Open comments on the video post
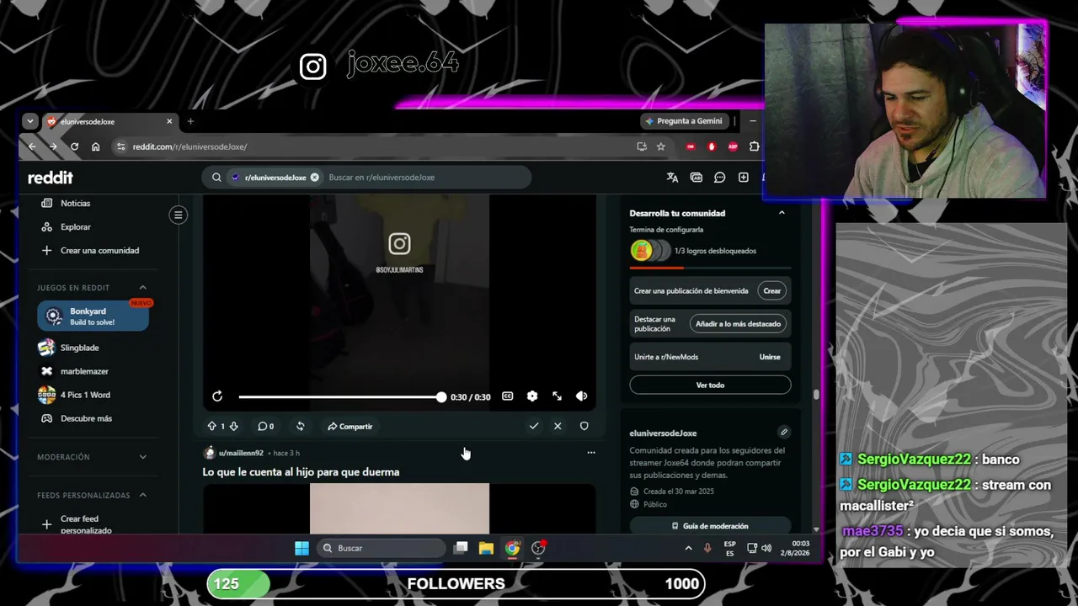 click(x=265, y=427)
